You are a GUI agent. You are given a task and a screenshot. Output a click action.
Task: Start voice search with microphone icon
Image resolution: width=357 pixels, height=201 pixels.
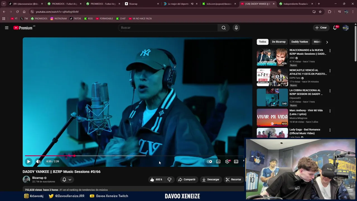tap(236, 28)
